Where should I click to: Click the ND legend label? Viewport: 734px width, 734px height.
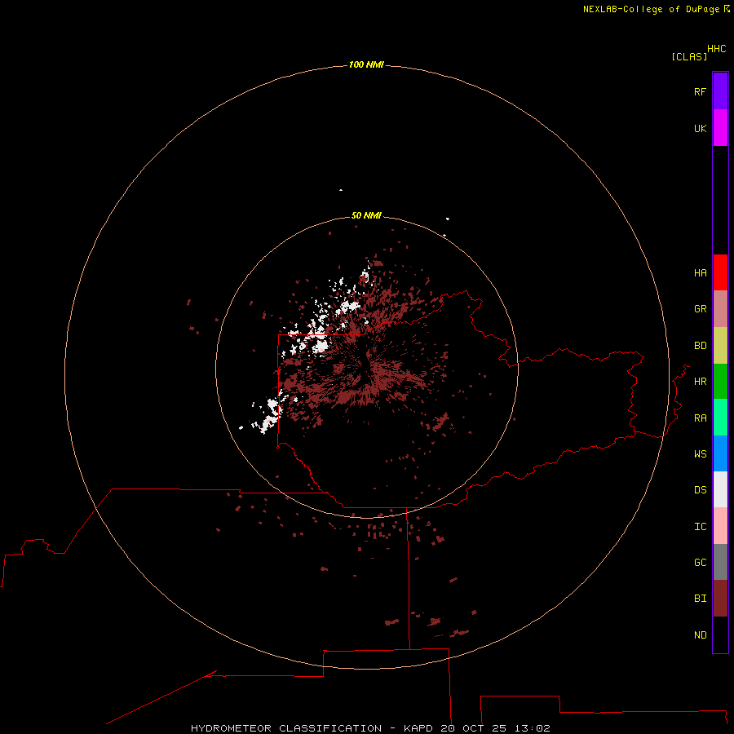700,635
